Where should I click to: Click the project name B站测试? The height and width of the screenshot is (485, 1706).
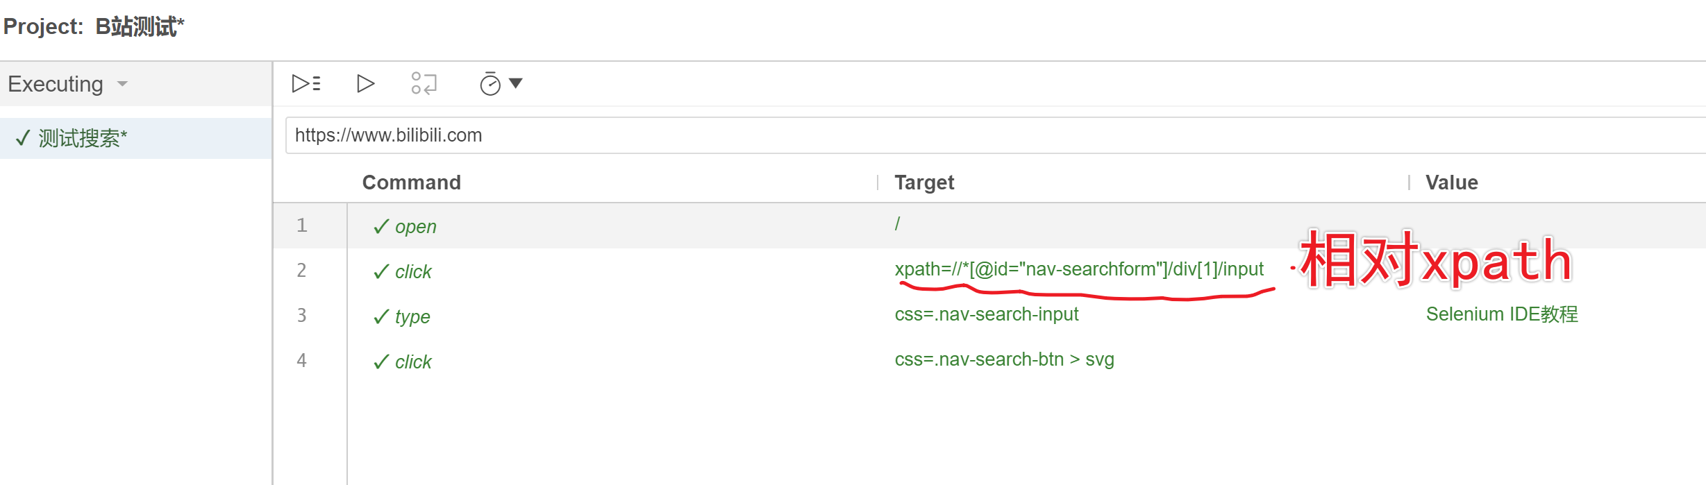point(139,26)
